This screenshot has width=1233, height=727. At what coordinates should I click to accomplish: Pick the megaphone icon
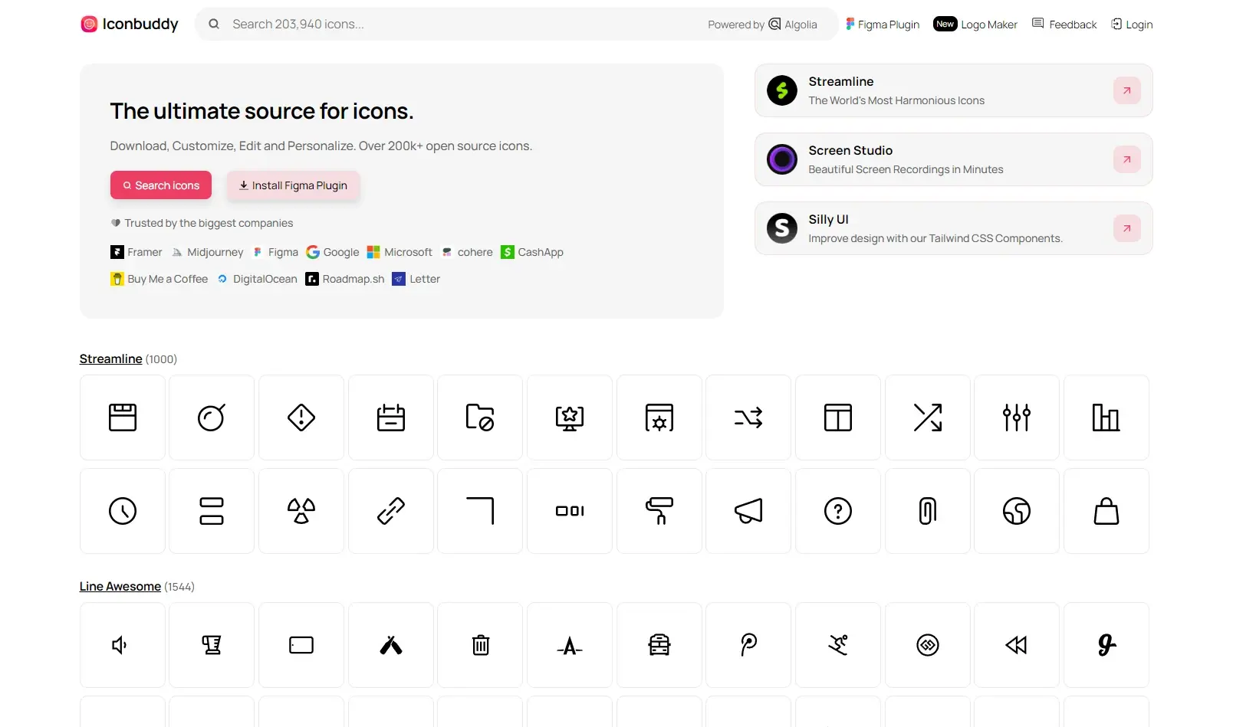click(x=748, y=511)
